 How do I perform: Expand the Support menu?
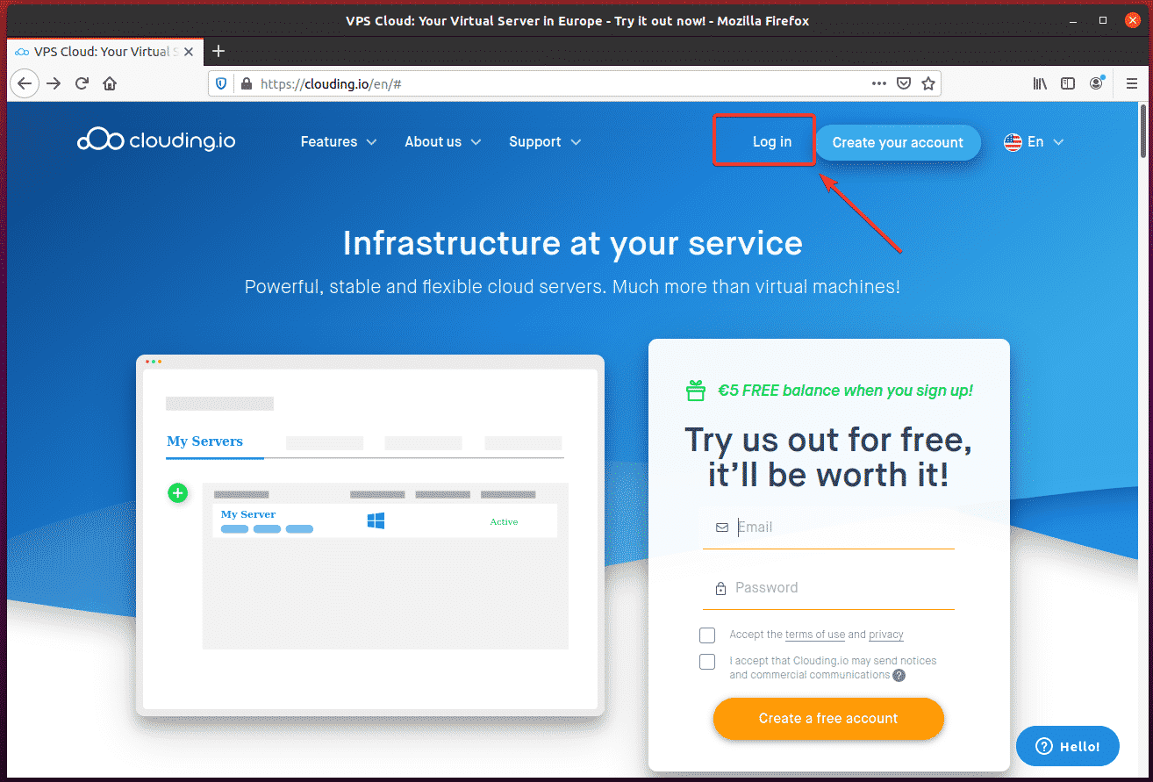coord(545,142)
